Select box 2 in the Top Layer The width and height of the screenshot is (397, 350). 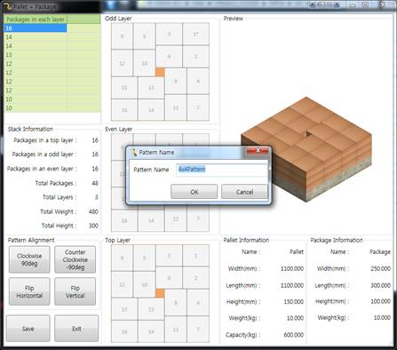pos(195,278)
